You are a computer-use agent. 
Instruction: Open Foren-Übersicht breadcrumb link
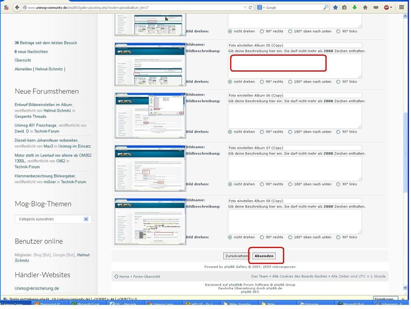click(146, 276)
